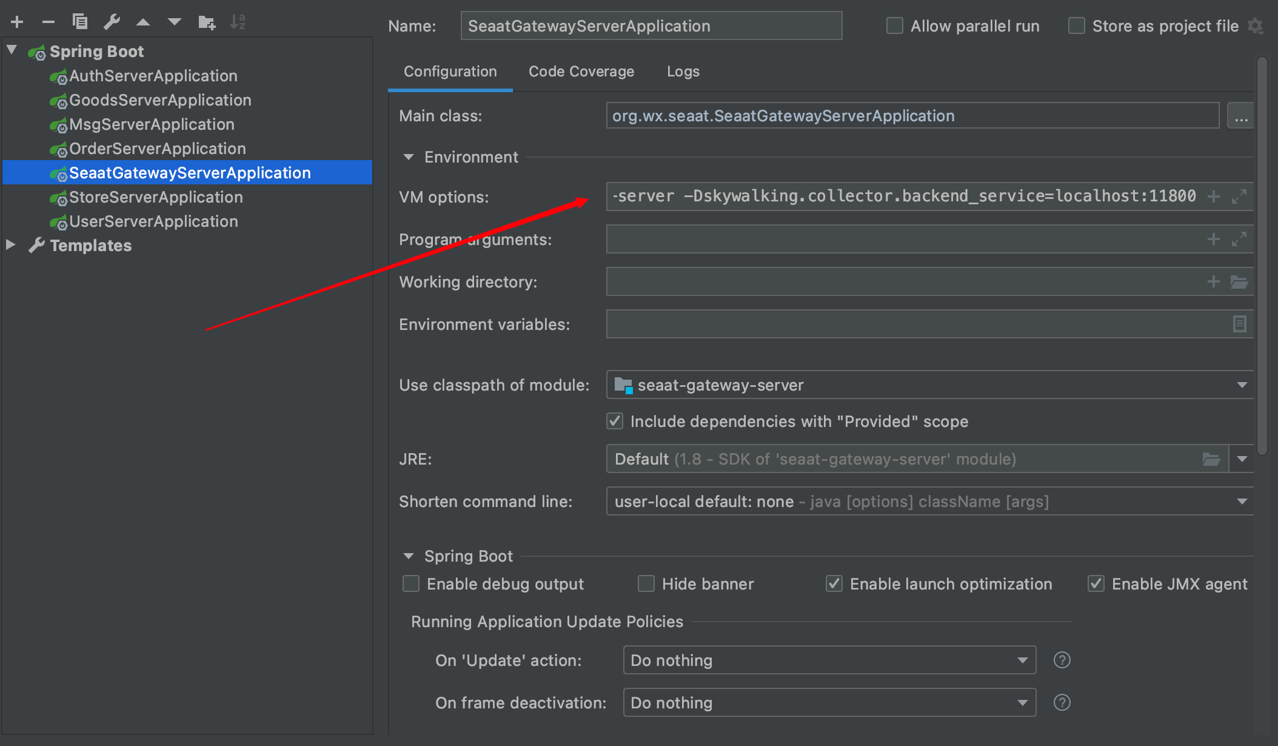The height and width of the screenshot is (746, 1278).
Task: Switch to the Code Coverage tab
Action: [581, 72]
